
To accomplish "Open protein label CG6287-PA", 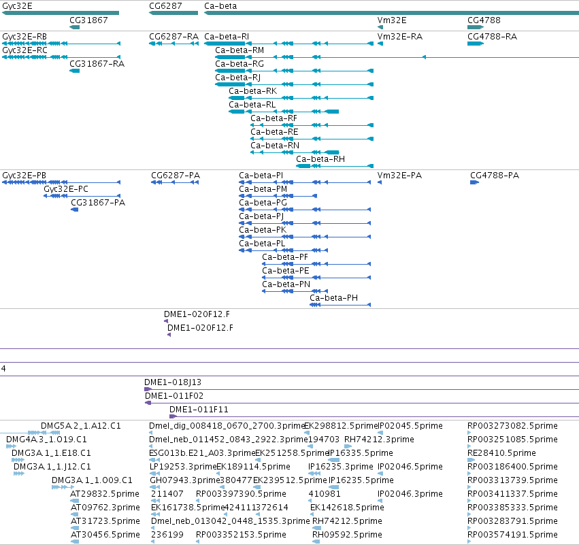I will 176,176.
